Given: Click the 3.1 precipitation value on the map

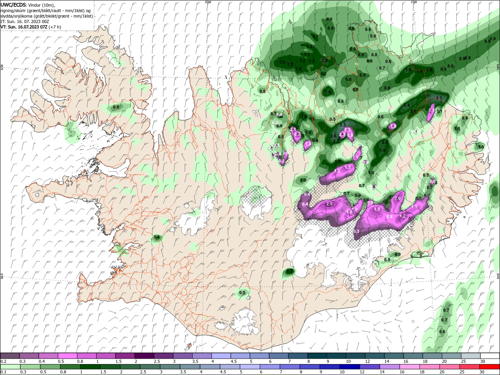Looking at the screenshot, I should tap(439, 98).
